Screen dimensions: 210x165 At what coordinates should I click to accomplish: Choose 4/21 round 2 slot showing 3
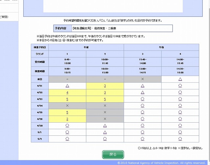coord(105,86)
